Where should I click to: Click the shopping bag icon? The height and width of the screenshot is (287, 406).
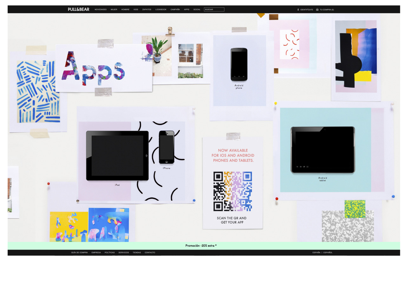317,10
